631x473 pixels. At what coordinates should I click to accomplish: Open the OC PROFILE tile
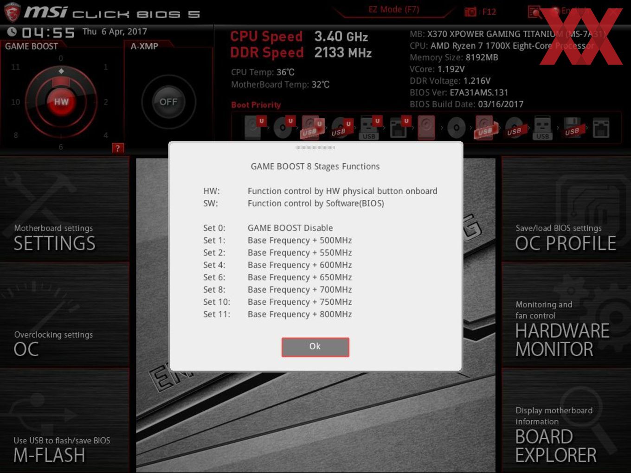tap(566, 209)
